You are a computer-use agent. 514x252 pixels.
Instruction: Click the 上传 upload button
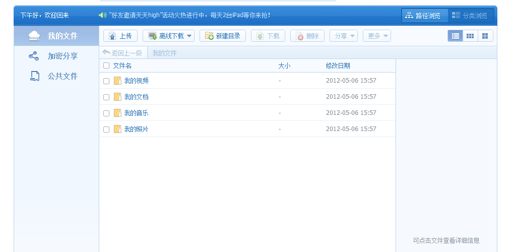pyautogui.click(x=120, y=36)
